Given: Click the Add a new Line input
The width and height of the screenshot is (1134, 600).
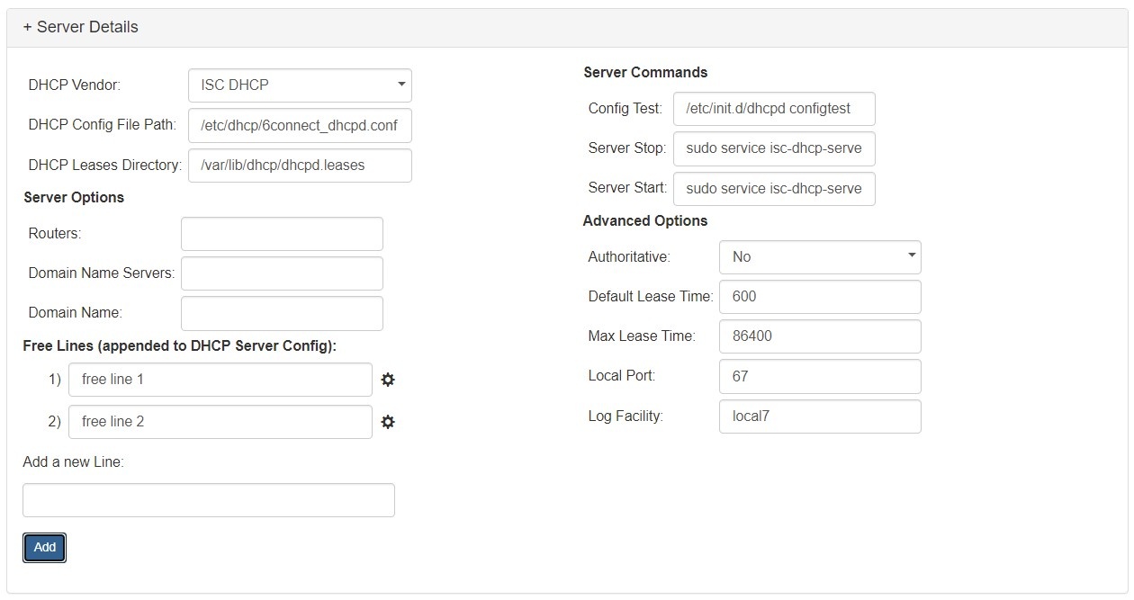Looking at the screenshot, I should point(208,500).
